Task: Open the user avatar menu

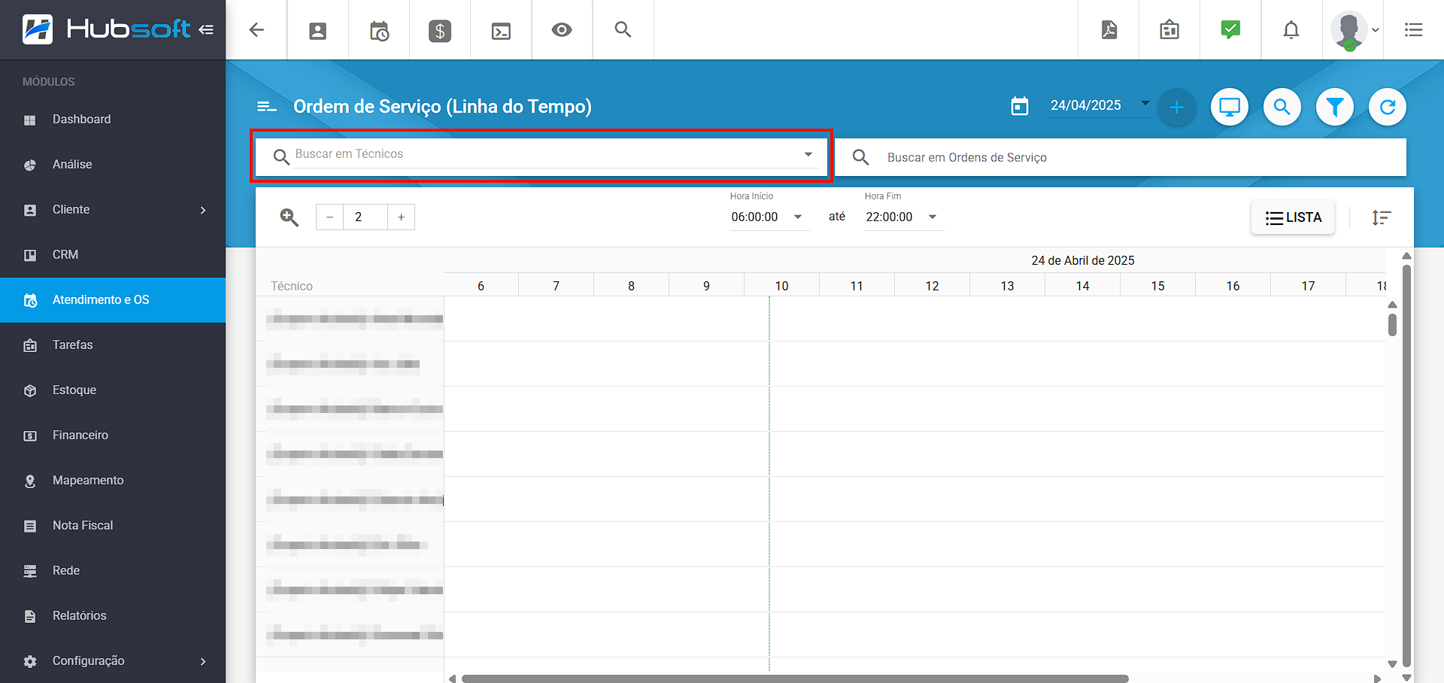Action: (1354, 31)
